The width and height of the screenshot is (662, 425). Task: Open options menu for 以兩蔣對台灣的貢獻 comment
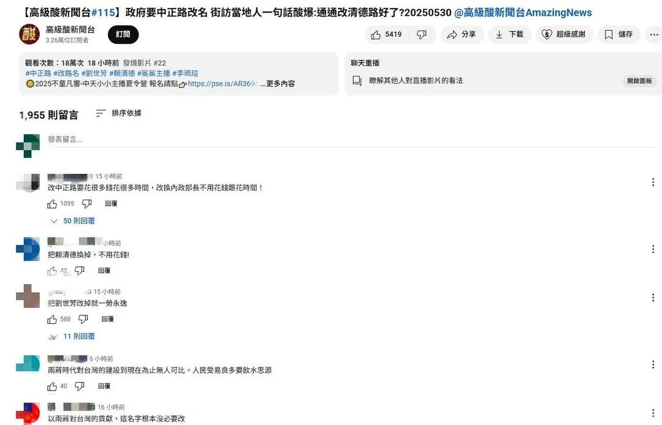pyautogui.click(x=653, y=413)
